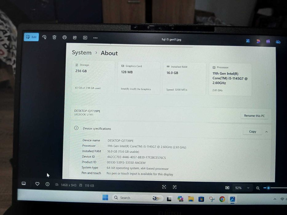The height and width of the screenshot is (215, 287).
Task: Click the Device specifications info icon
Action: pos(76,128)
